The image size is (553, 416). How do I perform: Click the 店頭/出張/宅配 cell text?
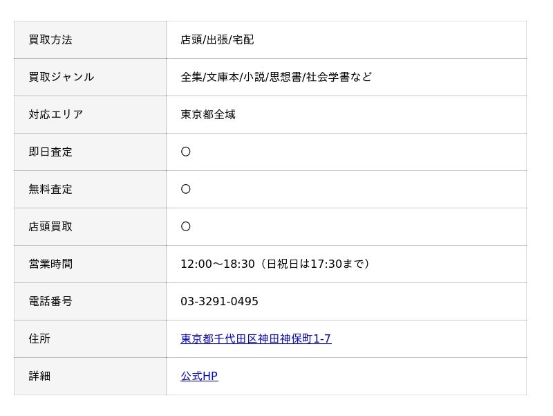(x=217, y=39)
